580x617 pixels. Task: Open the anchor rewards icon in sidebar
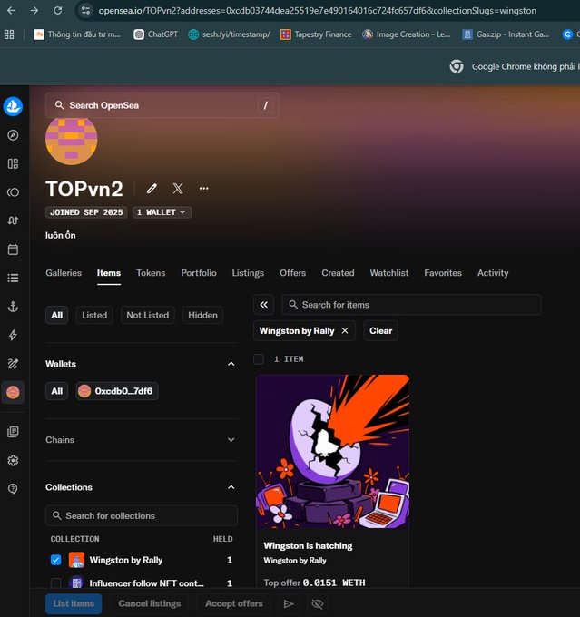(x=13, y=307)
